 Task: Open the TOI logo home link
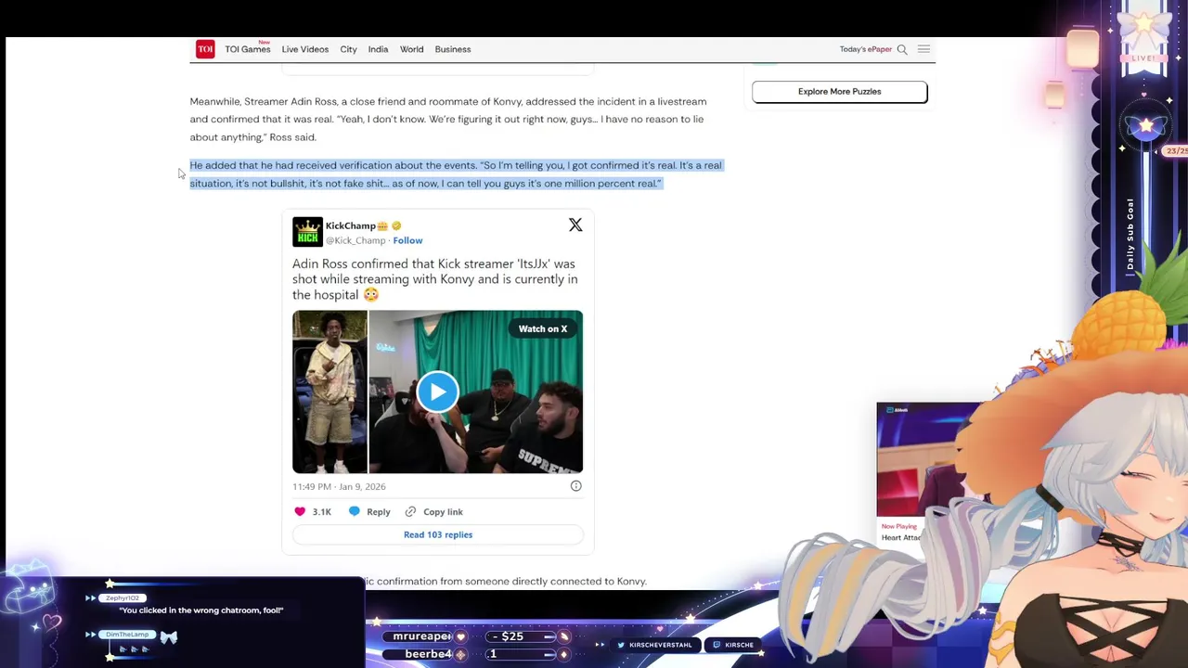tap(205, 49)
